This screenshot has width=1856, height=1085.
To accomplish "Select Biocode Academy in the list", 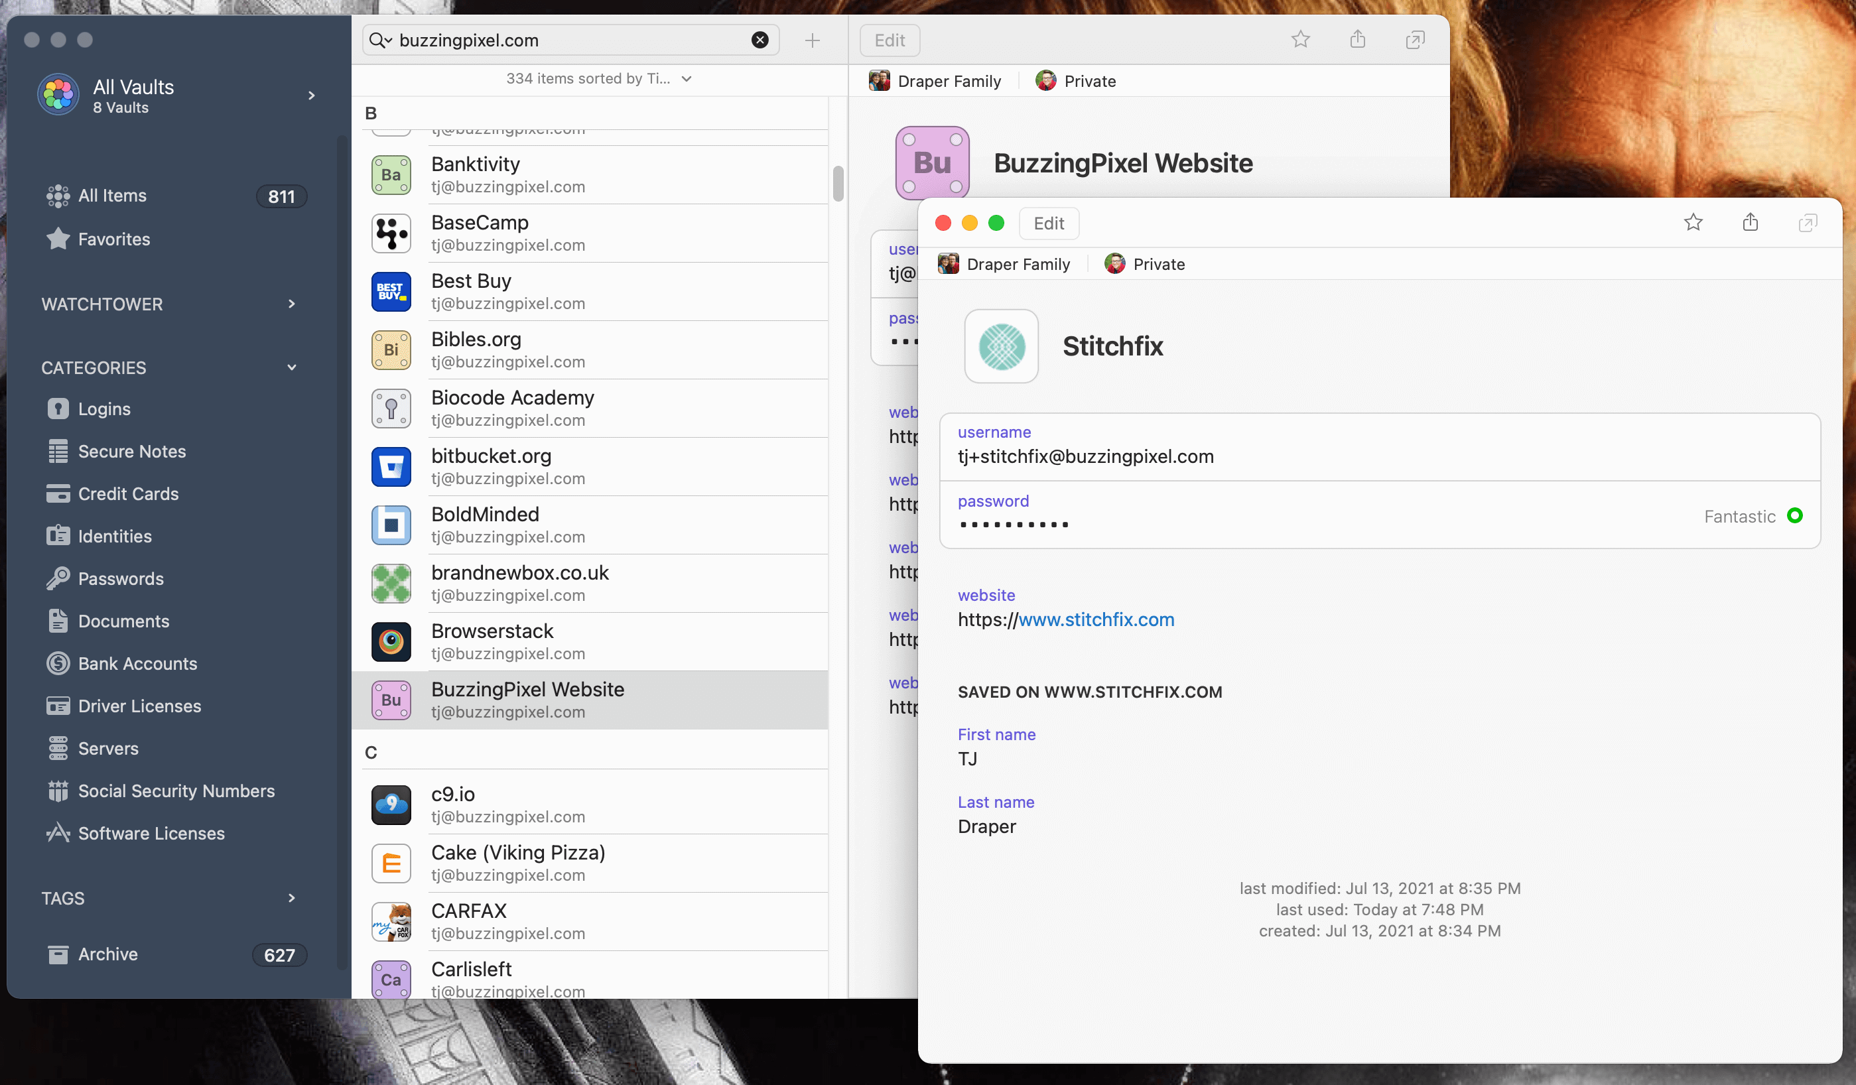I will (x=590, y=408).
